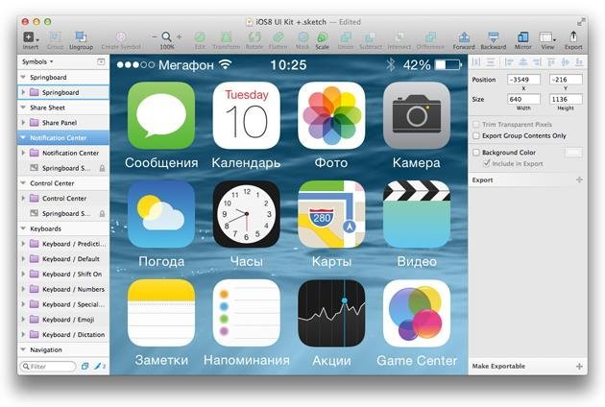The height and width of the screenshot is (407, 605).
Task: Collapse the Share Sheet section
Action: tap(23, 108)
